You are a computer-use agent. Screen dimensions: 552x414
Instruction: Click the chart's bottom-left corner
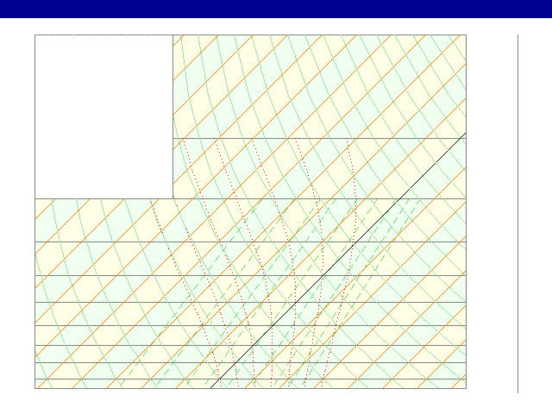click(x=34, y=388)
